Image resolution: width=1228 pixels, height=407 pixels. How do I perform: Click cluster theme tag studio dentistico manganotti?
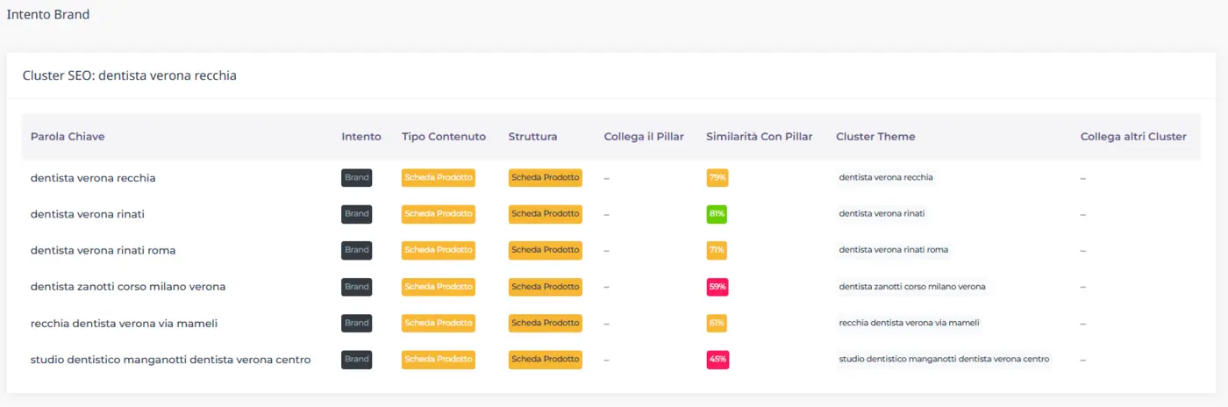click(945, 359)
